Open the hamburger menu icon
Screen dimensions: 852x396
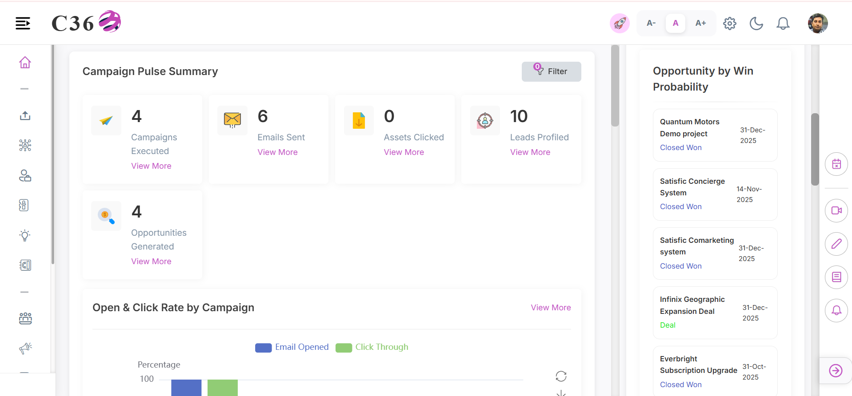(x=23, y=23)
